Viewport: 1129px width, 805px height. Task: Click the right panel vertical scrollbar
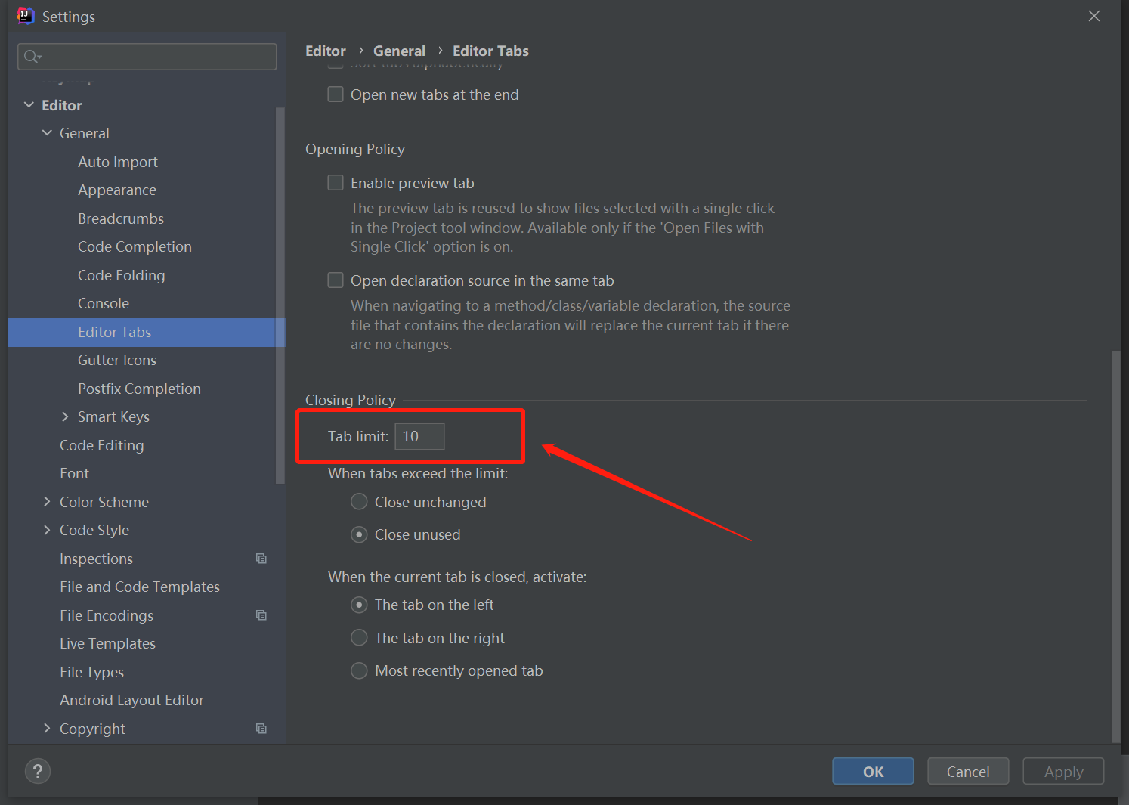click(x=1116, y=546)
